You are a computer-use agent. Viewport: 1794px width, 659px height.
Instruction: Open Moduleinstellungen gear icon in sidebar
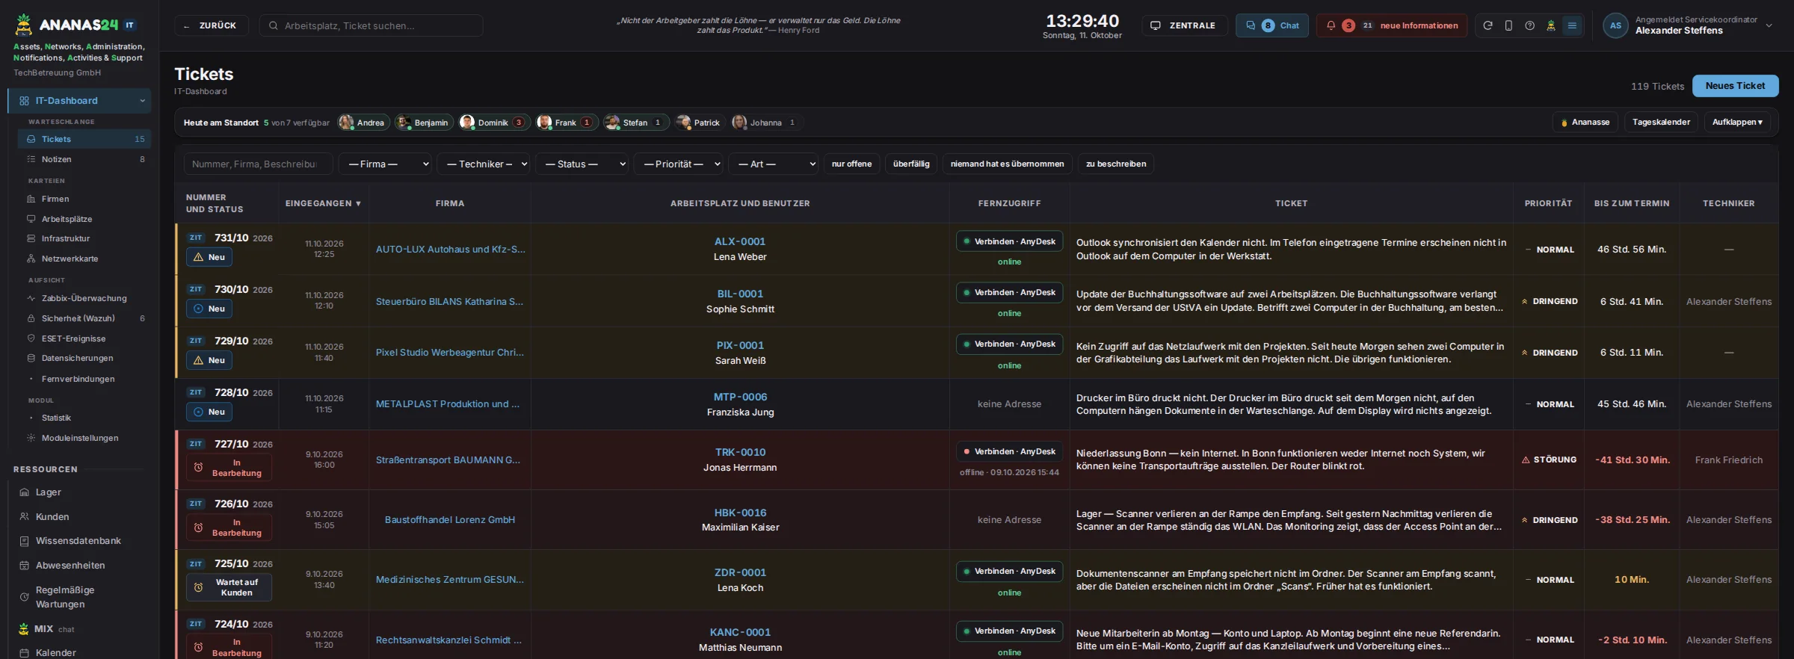click(31, 438)
